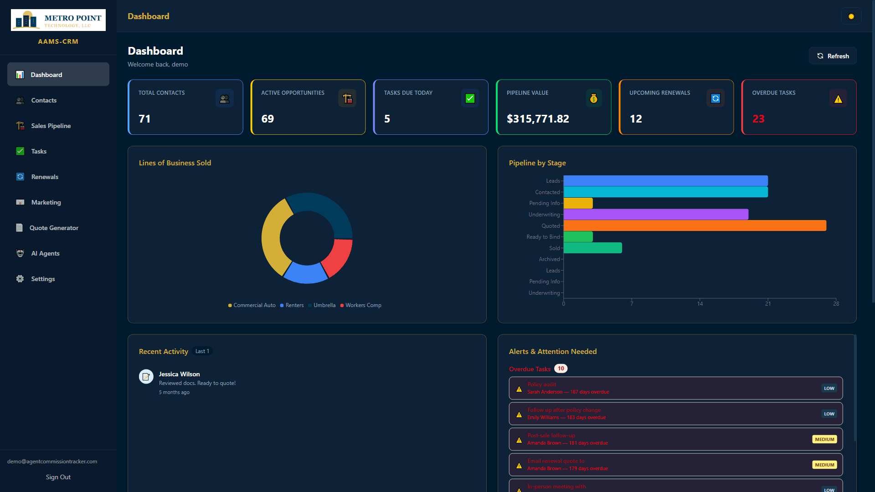Click the Refresh button
The height and width of the screenshot is (492, 875).
pos(833,56)
